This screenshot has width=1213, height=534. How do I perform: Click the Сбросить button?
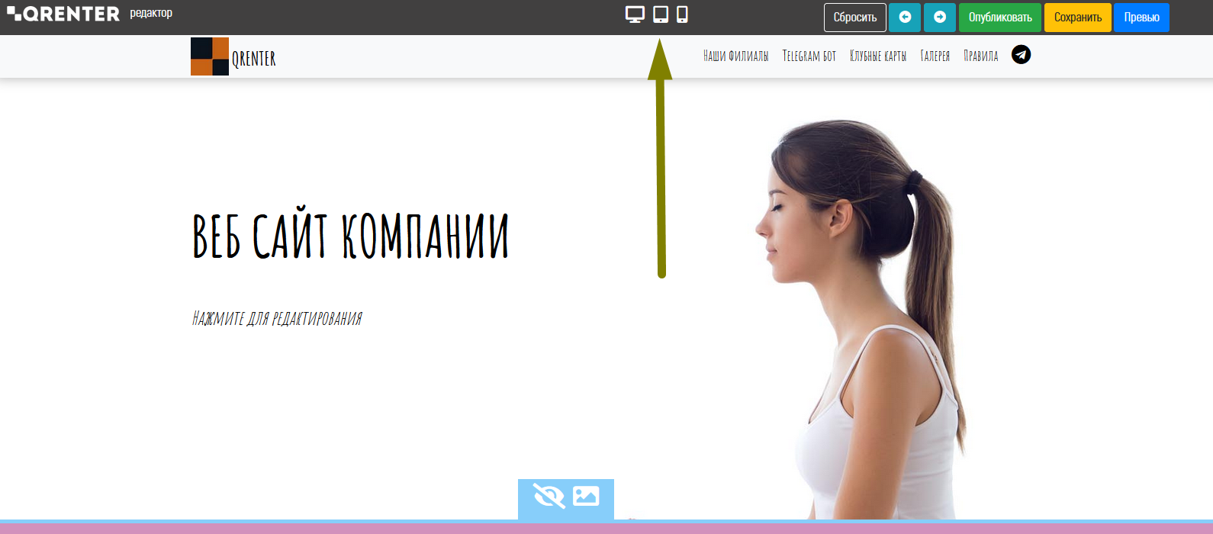point(854,18)
